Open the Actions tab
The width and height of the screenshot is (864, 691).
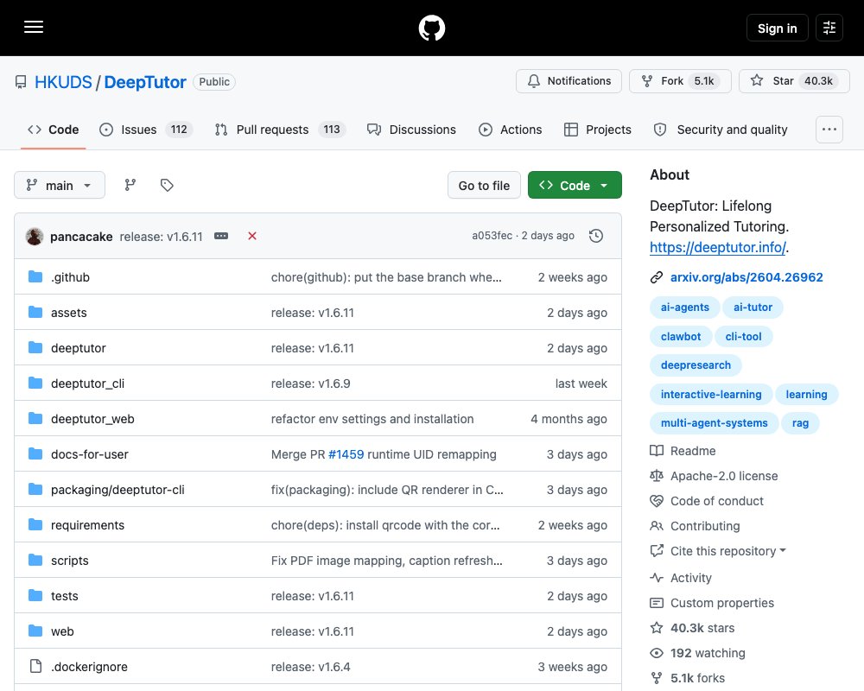(511, 130)
